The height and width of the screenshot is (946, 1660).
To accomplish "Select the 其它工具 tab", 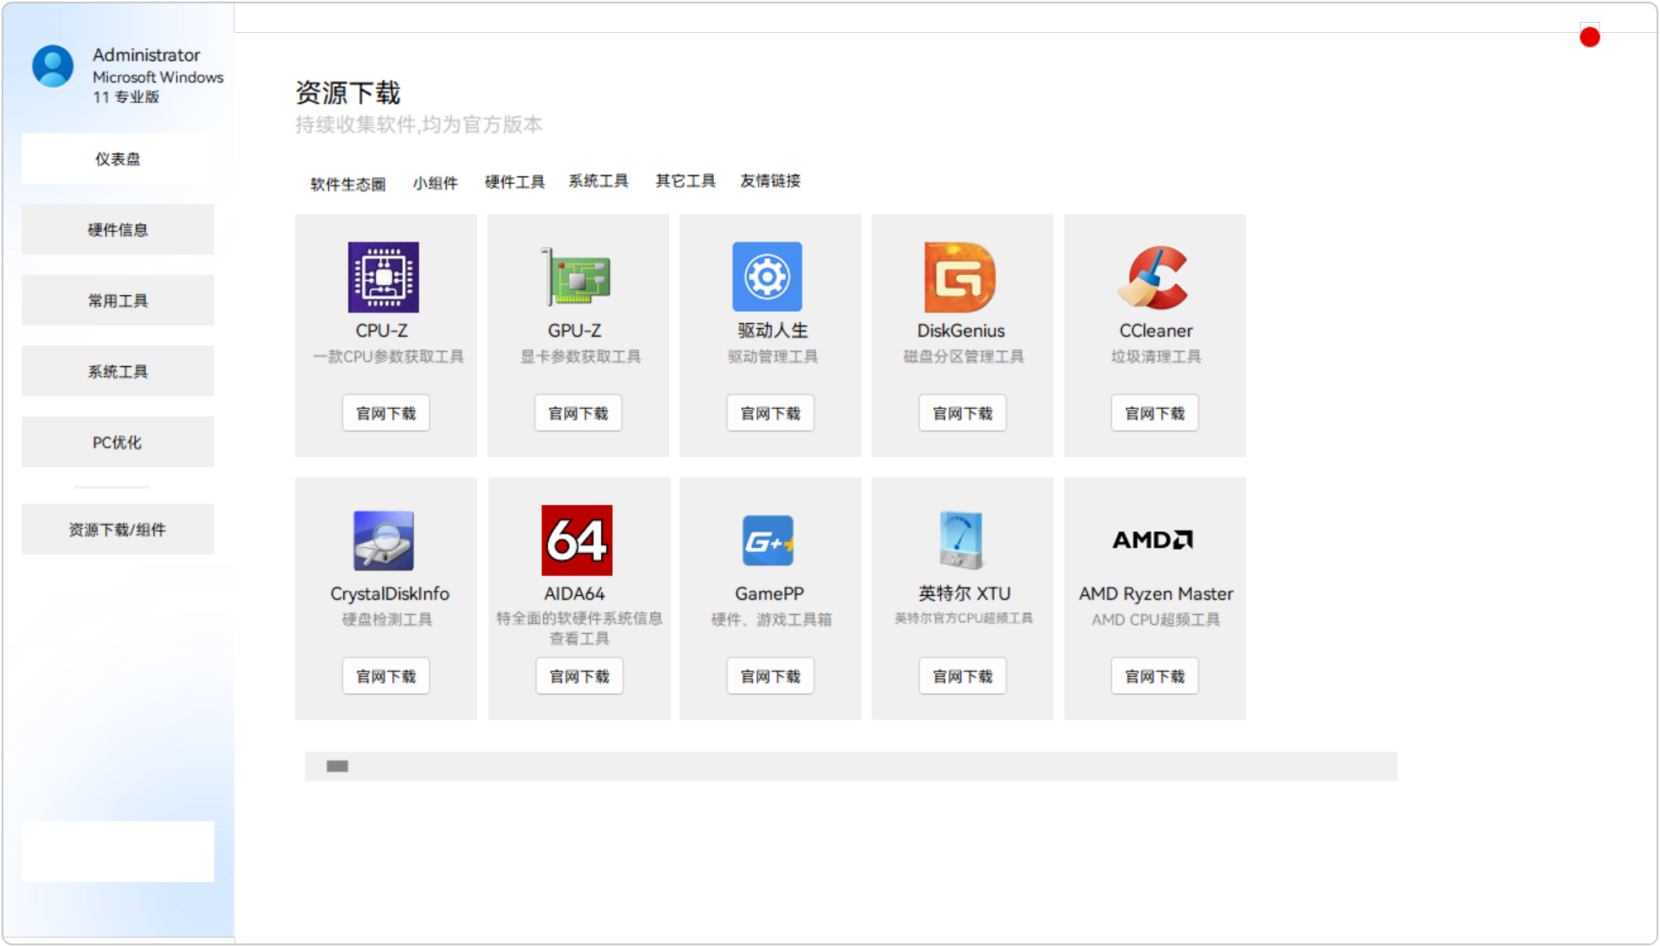I will pyautogui.click(x=685, y=181).
